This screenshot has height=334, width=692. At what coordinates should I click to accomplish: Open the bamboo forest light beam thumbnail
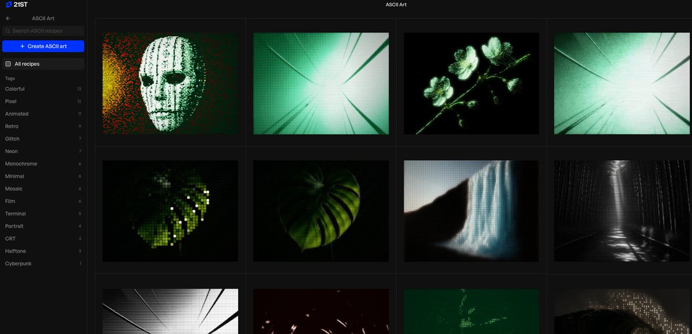(x=622, y=211)
